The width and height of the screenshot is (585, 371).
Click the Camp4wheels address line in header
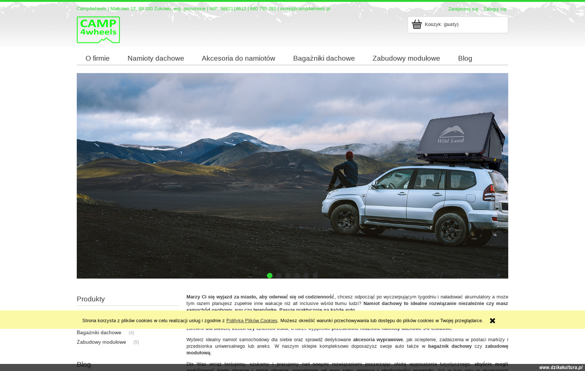tap(203, 8)
